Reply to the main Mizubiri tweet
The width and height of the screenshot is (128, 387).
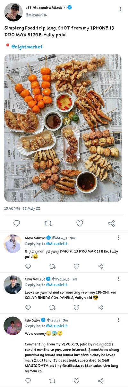point(17,223)
